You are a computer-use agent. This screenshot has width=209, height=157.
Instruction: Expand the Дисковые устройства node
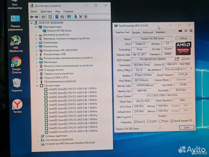tap(36, 35)
